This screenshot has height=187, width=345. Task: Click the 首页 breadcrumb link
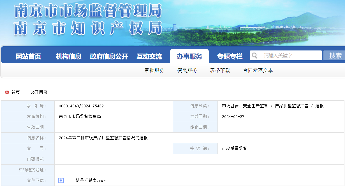tap(16, 92)
